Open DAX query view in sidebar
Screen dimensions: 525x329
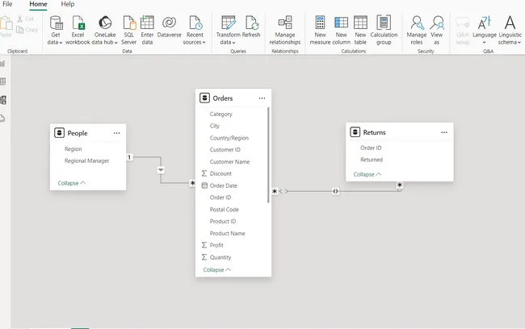pyautogui.click(x=2, y=119)
